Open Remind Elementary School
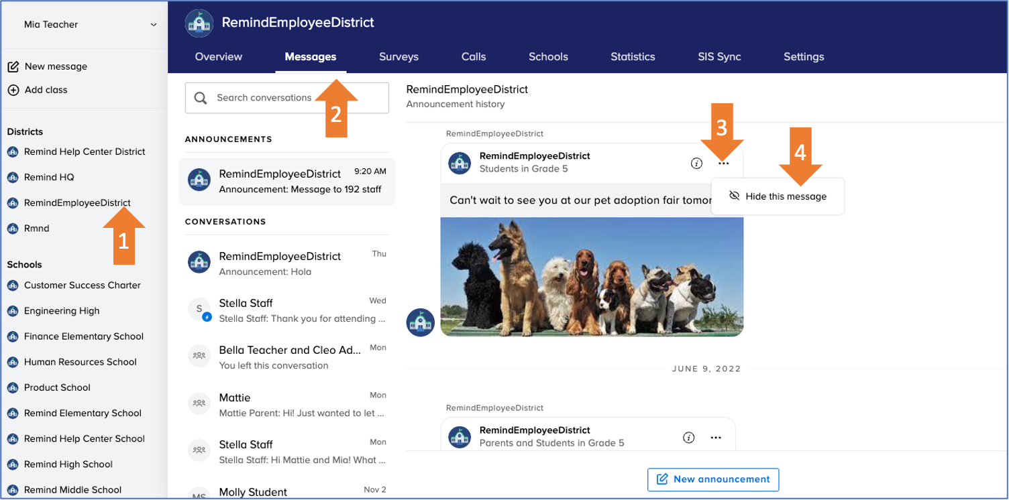This screenshot has width=1009, height=500. [x=83, y=414]
